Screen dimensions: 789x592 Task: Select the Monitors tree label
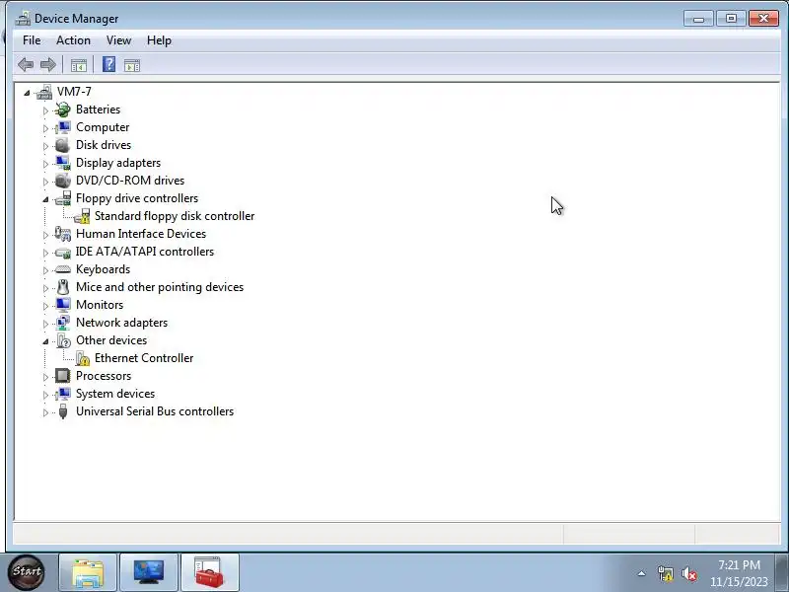pos(100,305)
